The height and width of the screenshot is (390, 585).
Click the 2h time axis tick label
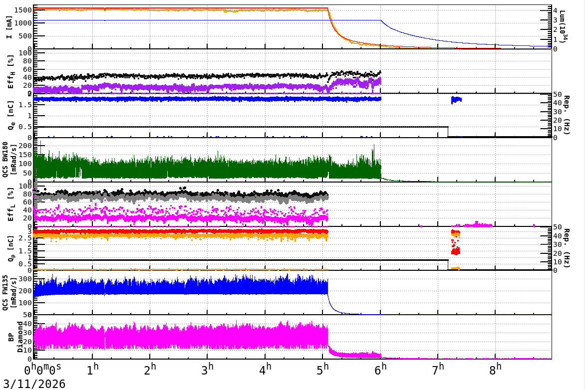pos(150,370)
